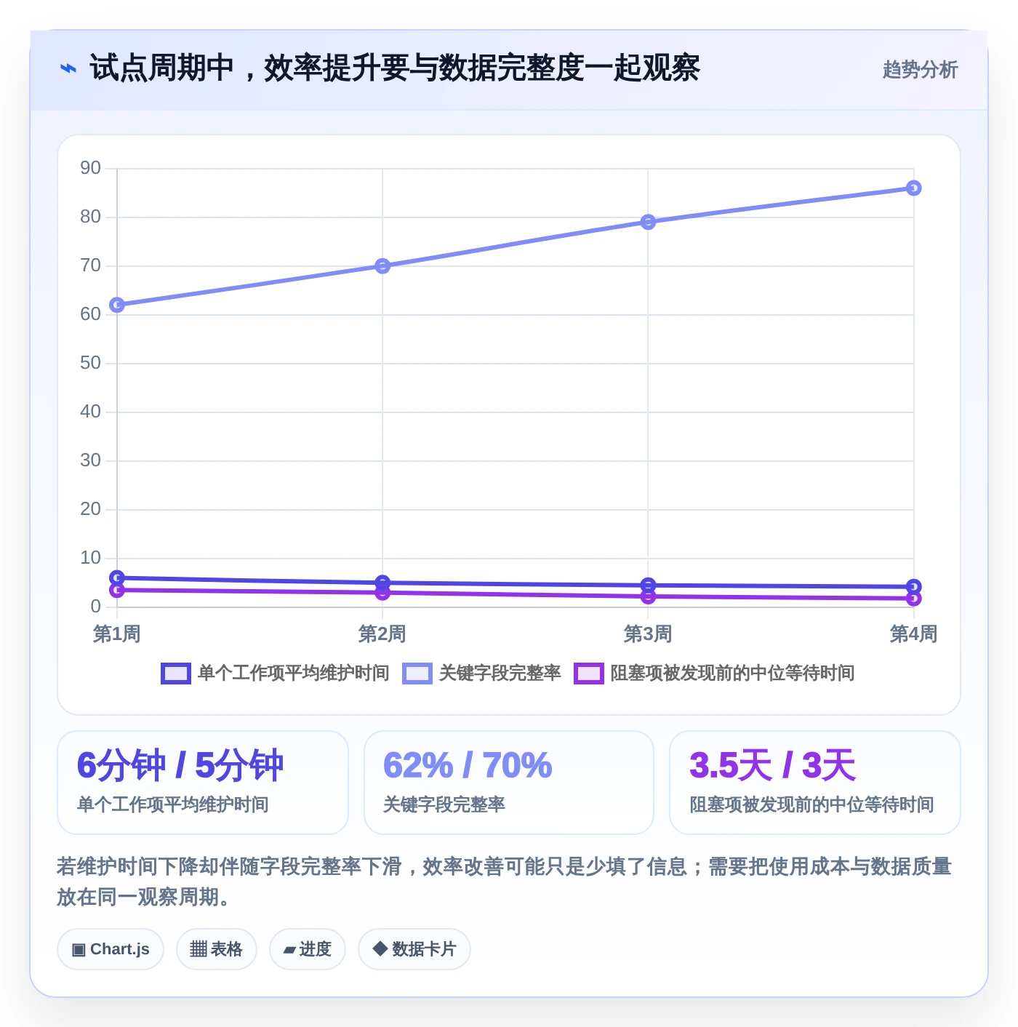Open the 62% / 70% metric card
Image resolution: width=1018 pixels, height=1027 pixels.
pyautogui.click(x=509, y=783)
